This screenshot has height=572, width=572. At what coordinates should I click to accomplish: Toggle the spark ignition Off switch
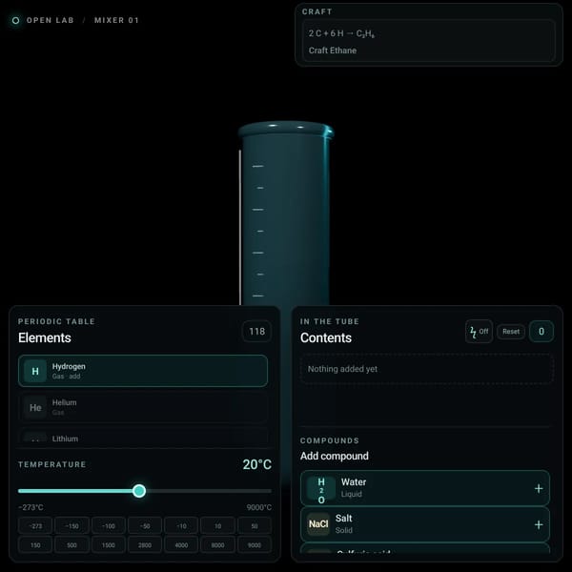tap(479, 331)
